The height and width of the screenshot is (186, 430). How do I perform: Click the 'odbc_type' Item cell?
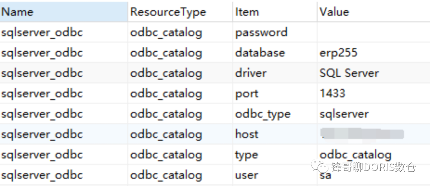point(263,114)
